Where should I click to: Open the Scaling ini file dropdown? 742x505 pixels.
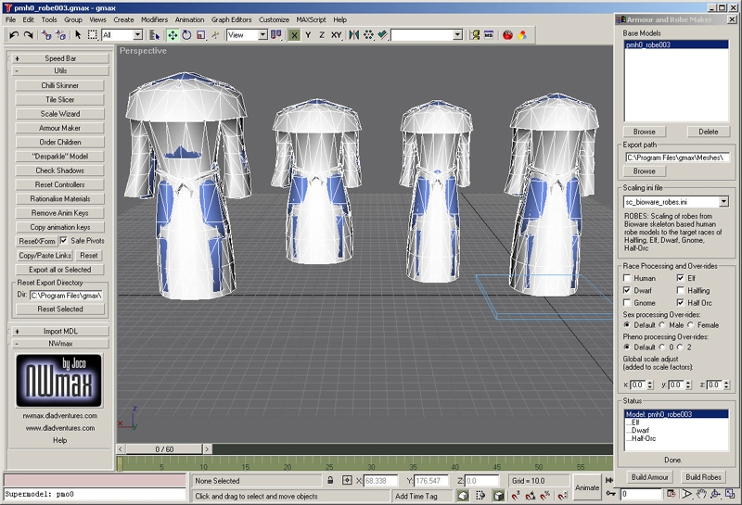[x=723, y=201]
